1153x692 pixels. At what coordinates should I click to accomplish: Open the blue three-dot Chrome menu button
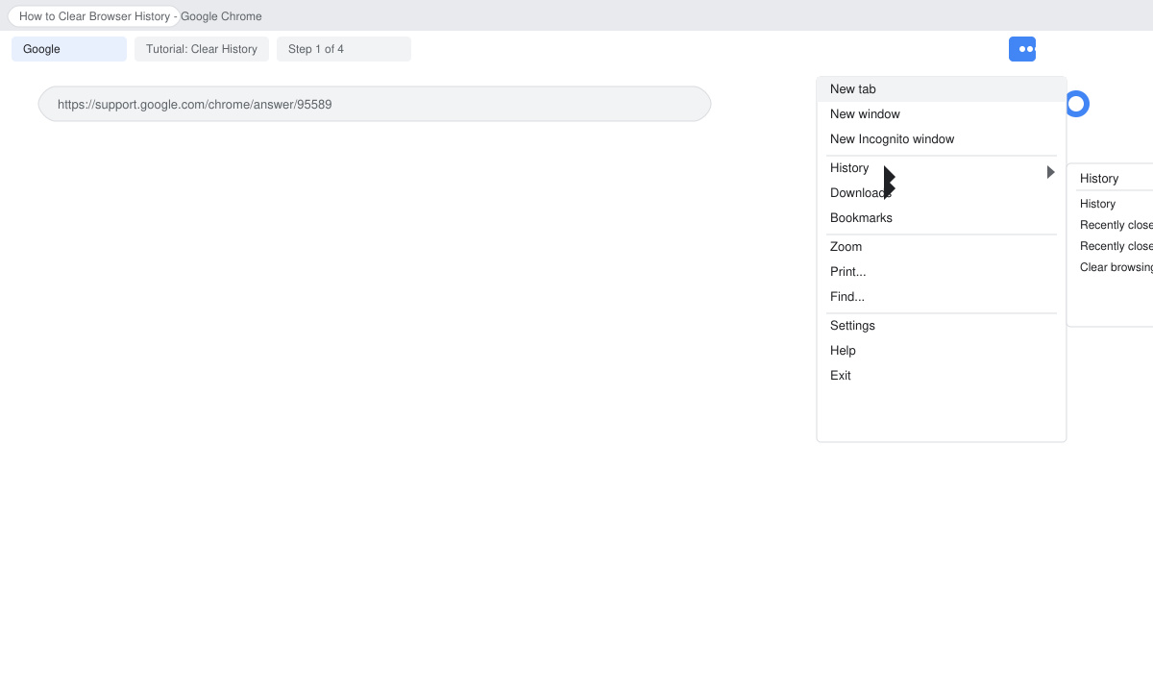1022,49
